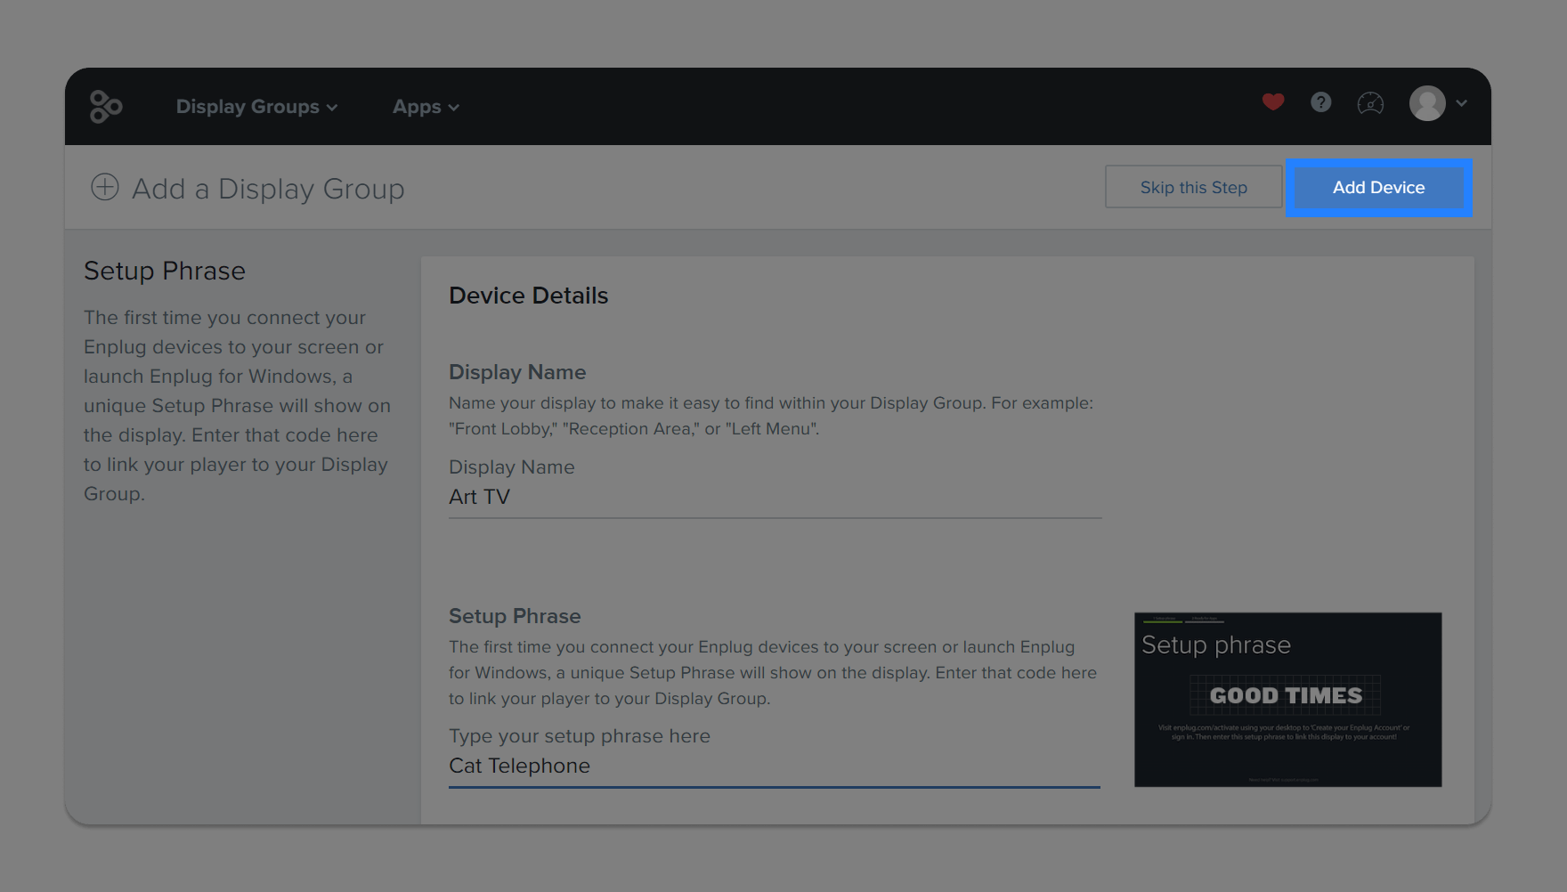Click the dashboard speedometer icon
The width and height of the screenshot is (1567, 892).
pos(1370,103)
